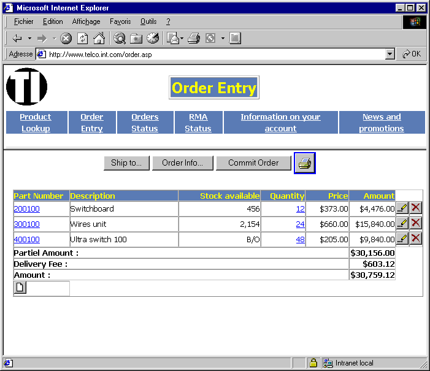Image resolution: width=430 pixels, height=371 pixels.
Task: Open the Ship to... dialog
Action: pos(126,163)
